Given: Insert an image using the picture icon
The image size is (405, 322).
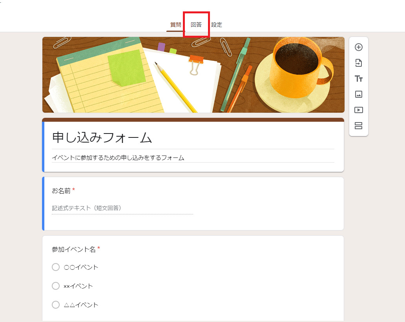Looking at the screenshot, I should (359, 94).
